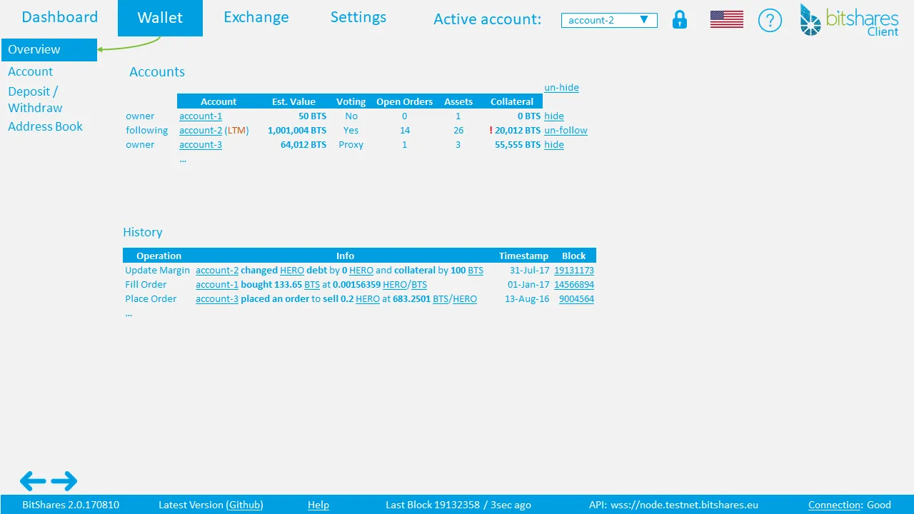914x514 pixels.
Task: Click the '64,012 BTS' value
Action: tap(303, 144)
